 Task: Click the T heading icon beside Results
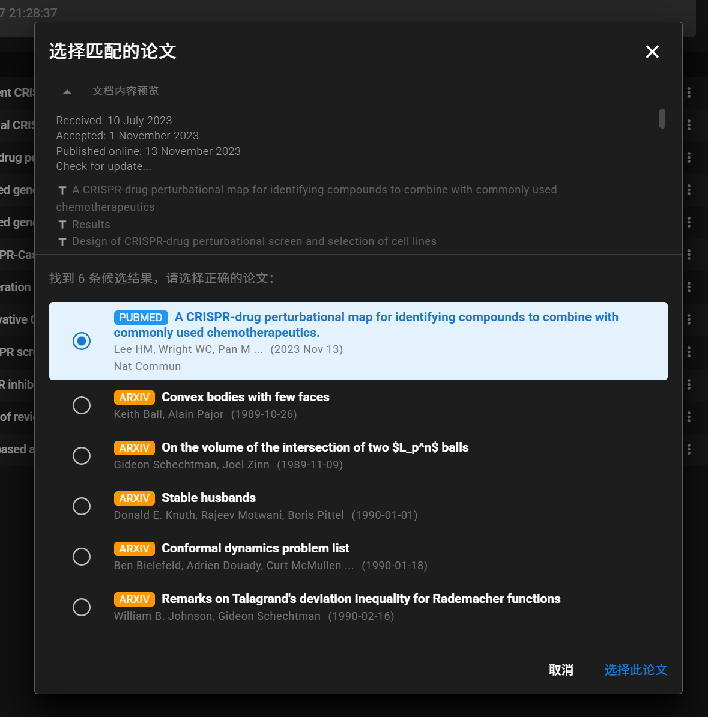(x=62, y=224)
